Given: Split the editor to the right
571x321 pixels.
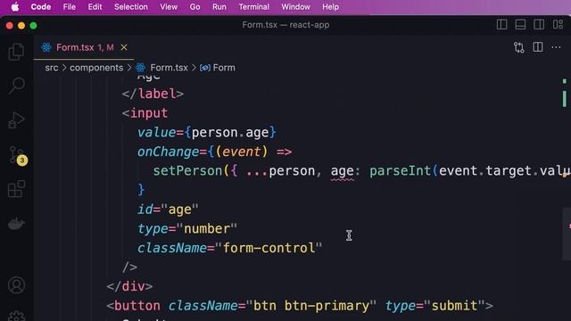Looking at the screenshot, I should pos(538,47).
